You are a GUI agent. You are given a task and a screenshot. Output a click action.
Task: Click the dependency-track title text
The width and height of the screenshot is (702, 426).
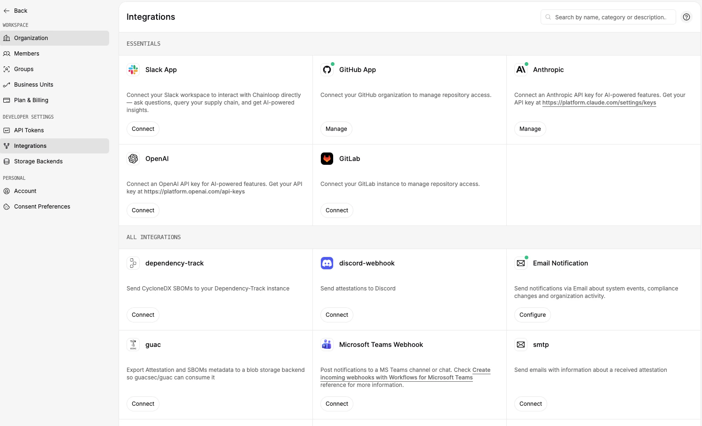point(175,263)
